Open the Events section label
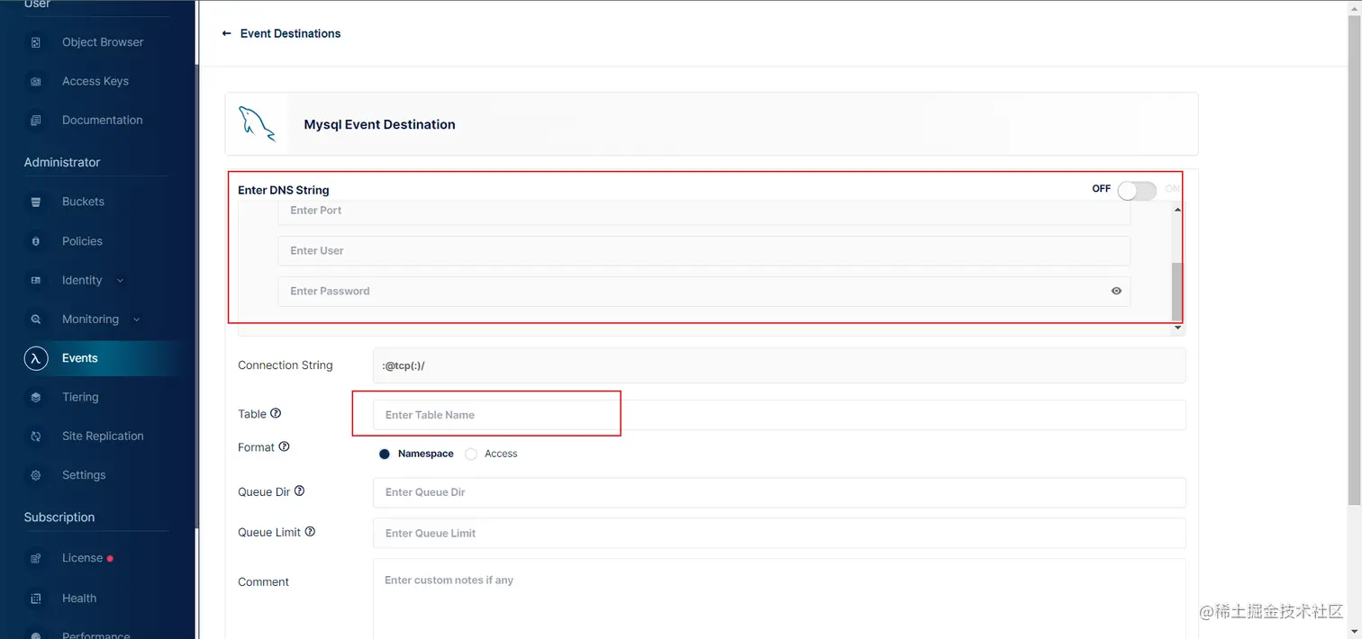The height and width of the screenshot is (639, 1362). tap(79, 358)
